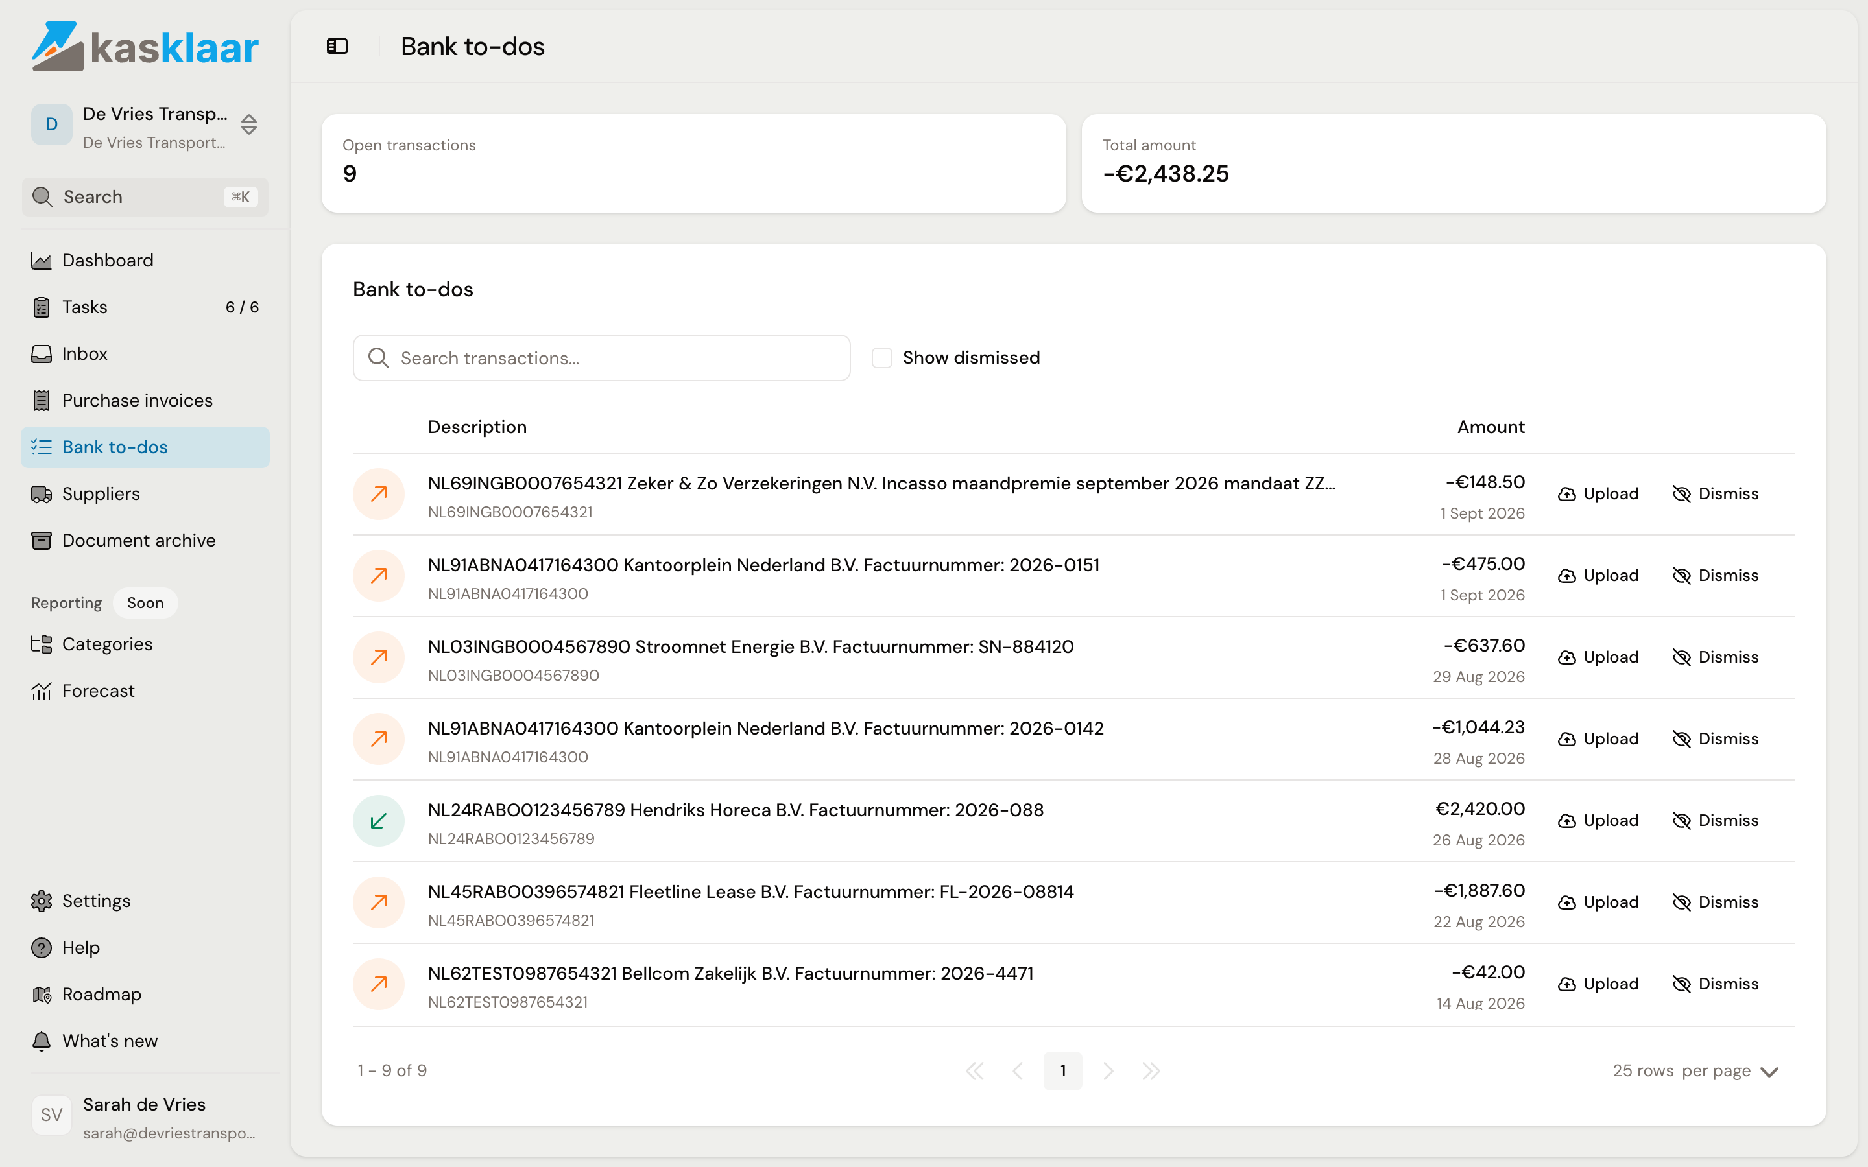The height and width of the screenshot is (1167, 1868).
Task: Focus the Search transactions field
Action: (x=601, y=358)
